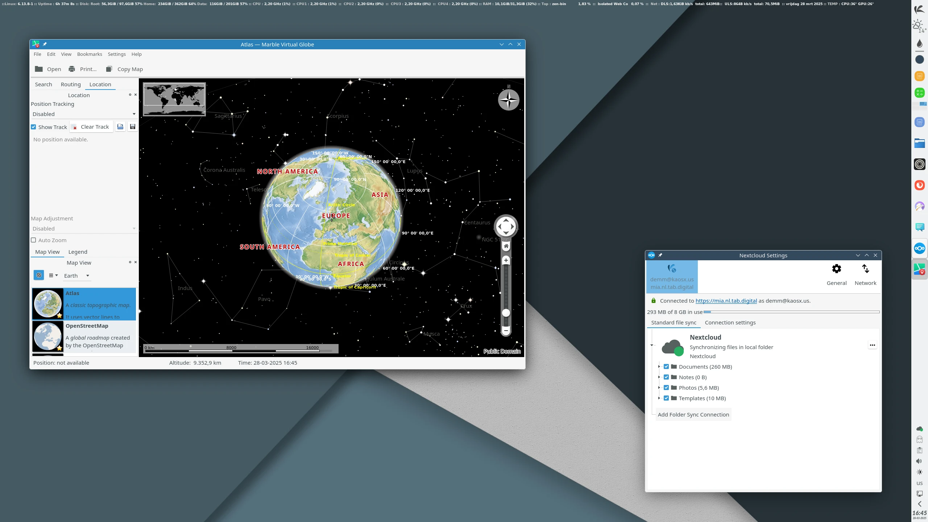Uncheck the Documents folder sync checkbox
Screen dimensions: 928x522
666,366
